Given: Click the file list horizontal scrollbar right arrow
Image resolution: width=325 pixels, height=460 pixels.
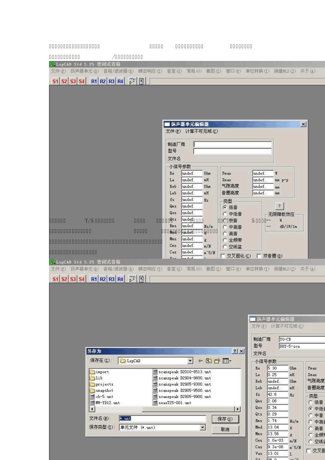Looking at the screenshot, I should click(x=237, y=409).
